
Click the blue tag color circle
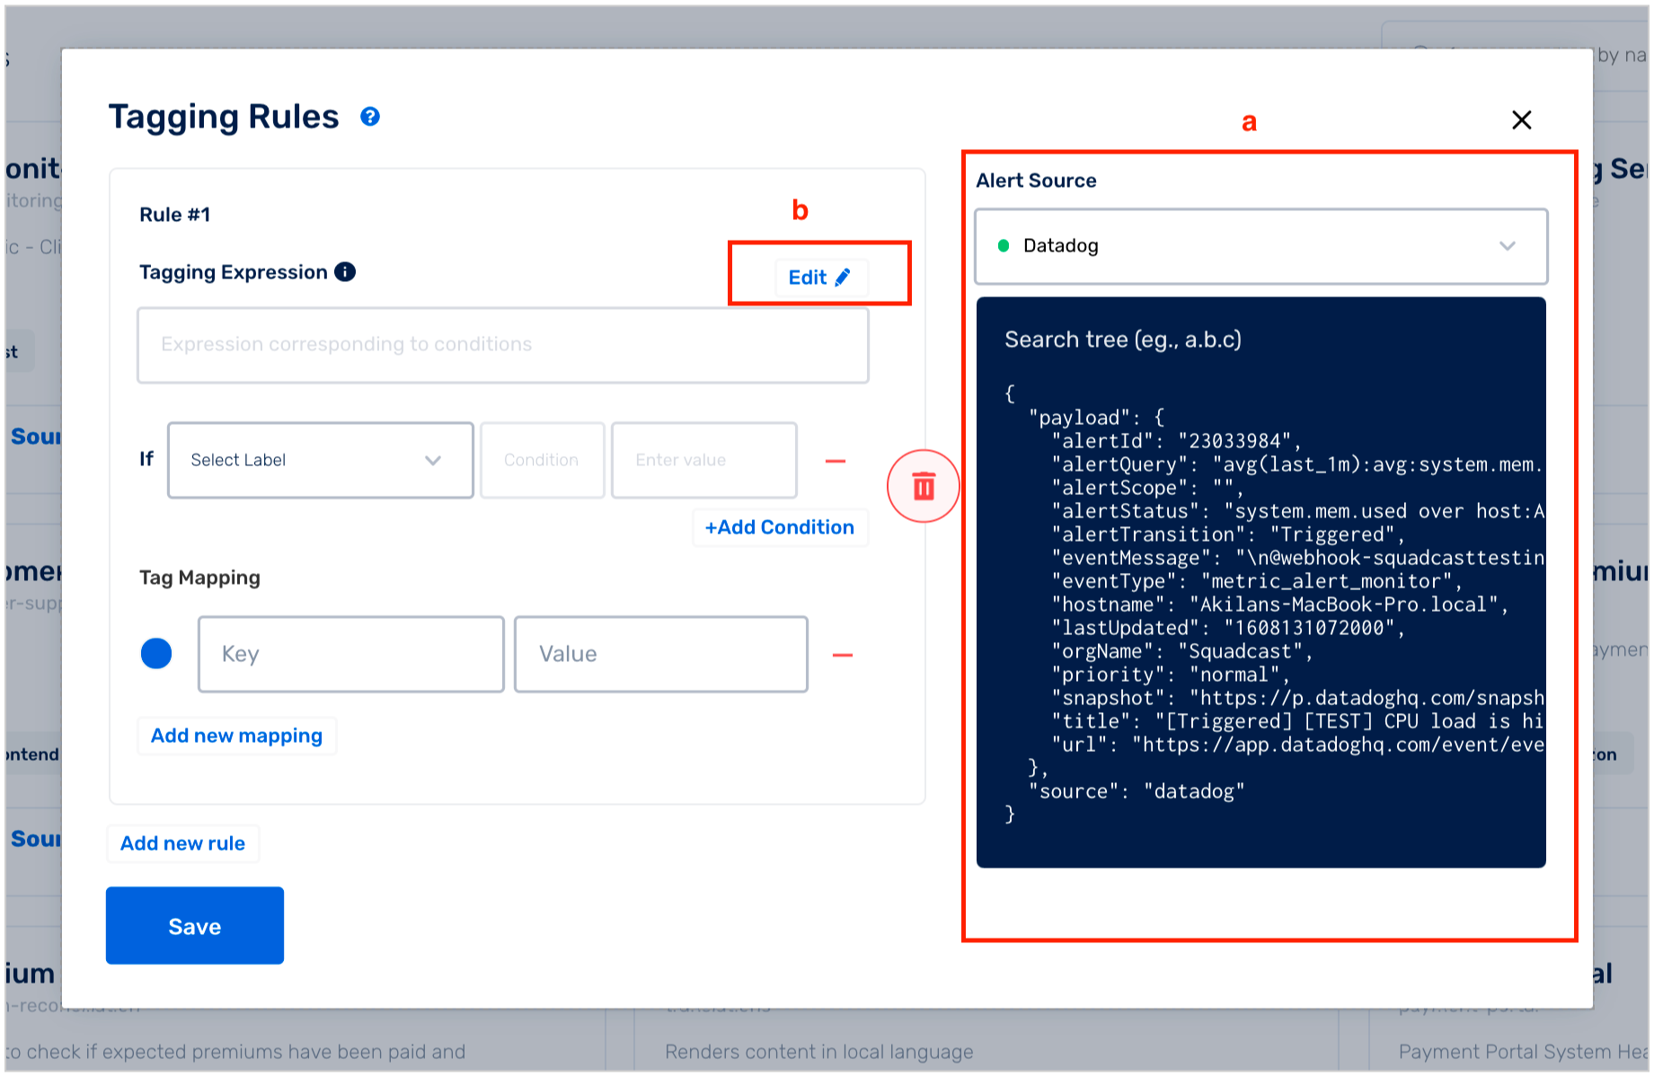156,654
